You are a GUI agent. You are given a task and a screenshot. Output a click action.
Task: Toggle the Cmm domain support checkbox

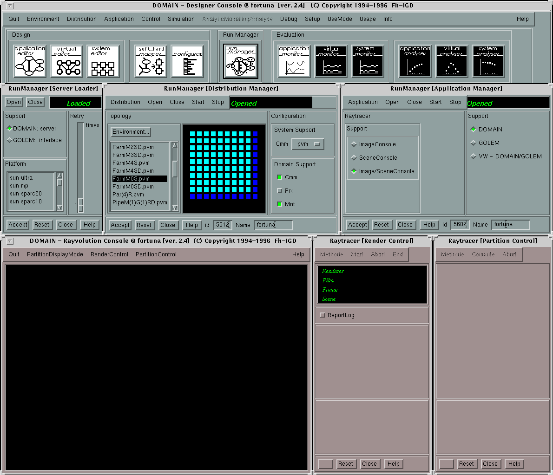280,177
